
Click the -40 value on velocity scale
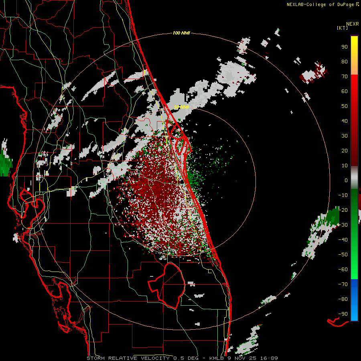coord(343,240)
